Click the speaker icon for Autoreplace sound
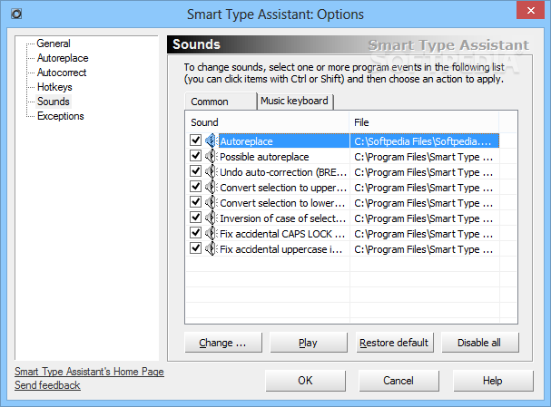551x407 pixels. 211,141
